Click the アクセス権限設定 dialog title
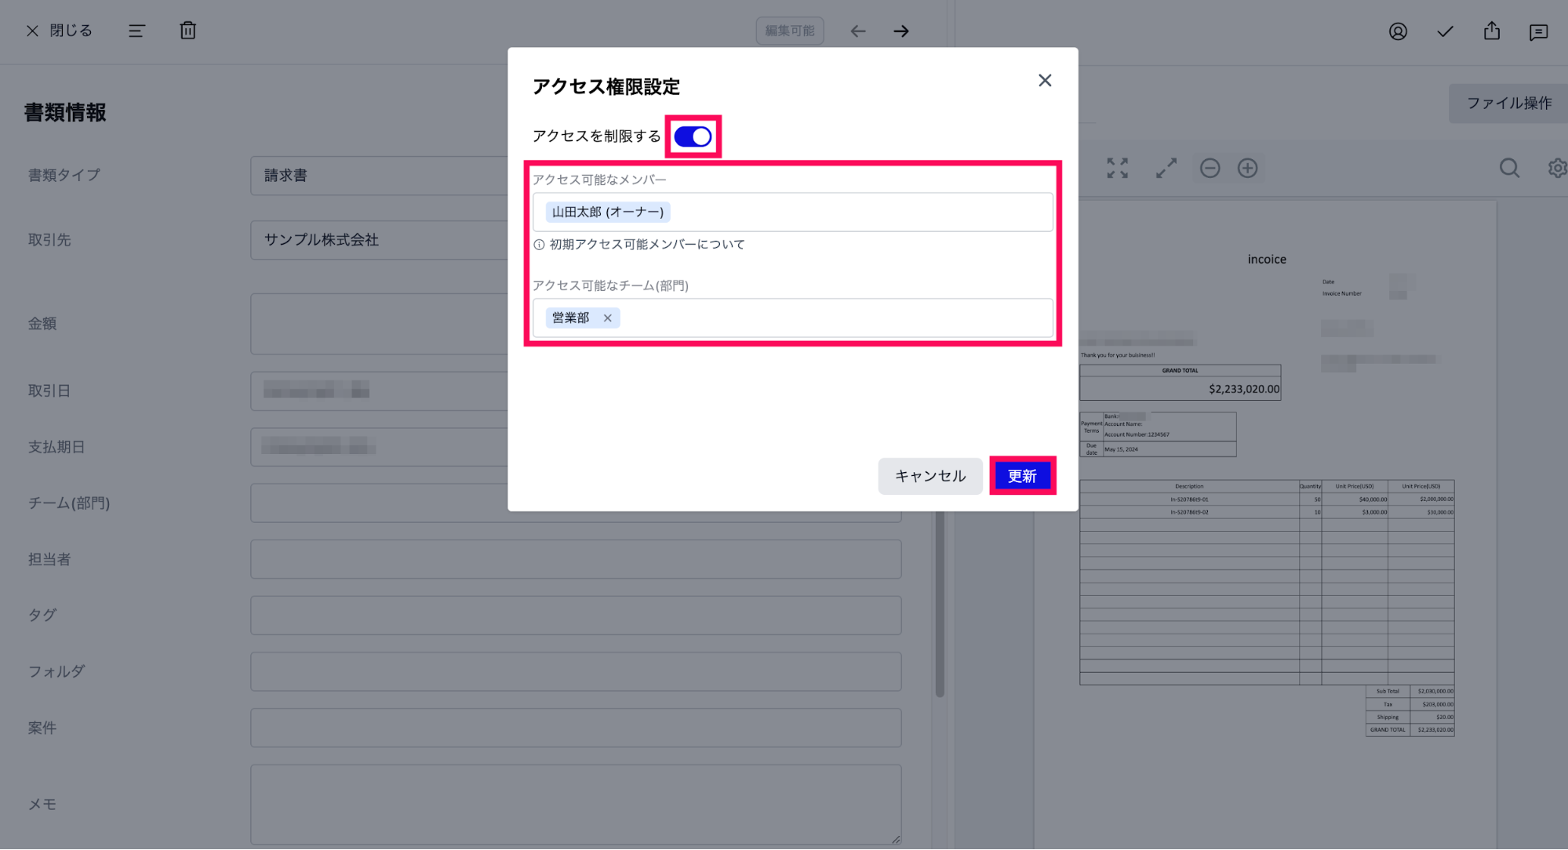Image resolution: width=1568 pixels, height=850 pixels. pos(606,86)
